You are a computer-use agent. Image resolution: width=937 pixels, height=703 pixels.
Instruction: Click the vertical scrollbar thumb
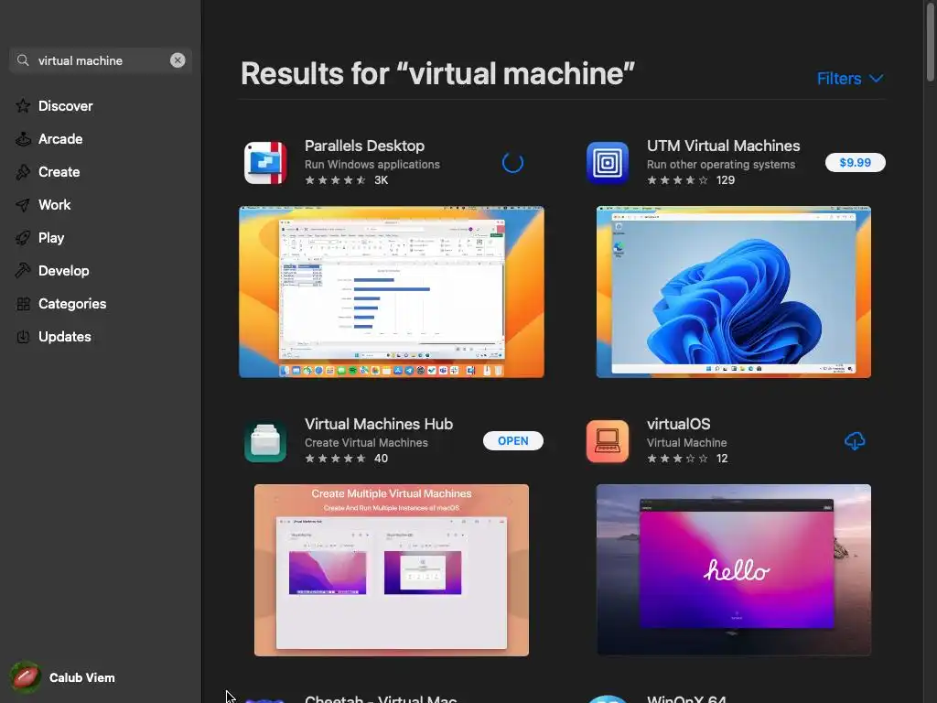(x=931, y=42)
